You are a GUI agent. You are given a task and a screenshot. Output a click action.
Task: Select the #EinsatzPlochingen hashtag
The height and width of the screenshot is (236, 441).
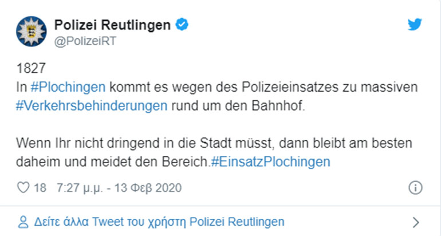pos(270,162)
